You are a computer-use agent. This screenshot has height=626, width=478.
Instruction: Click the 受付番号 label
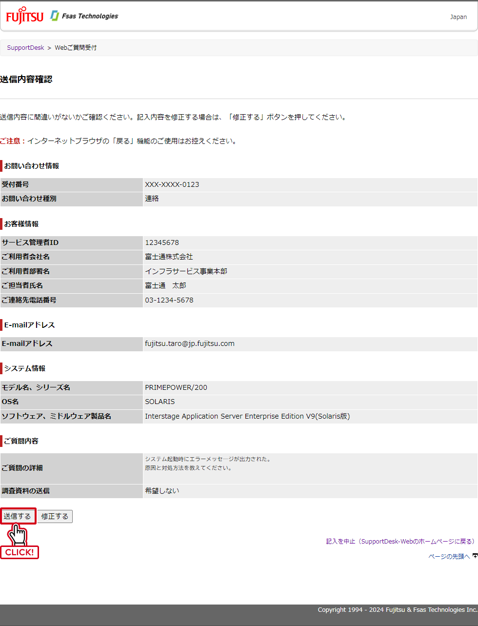(x=15, y=184)
